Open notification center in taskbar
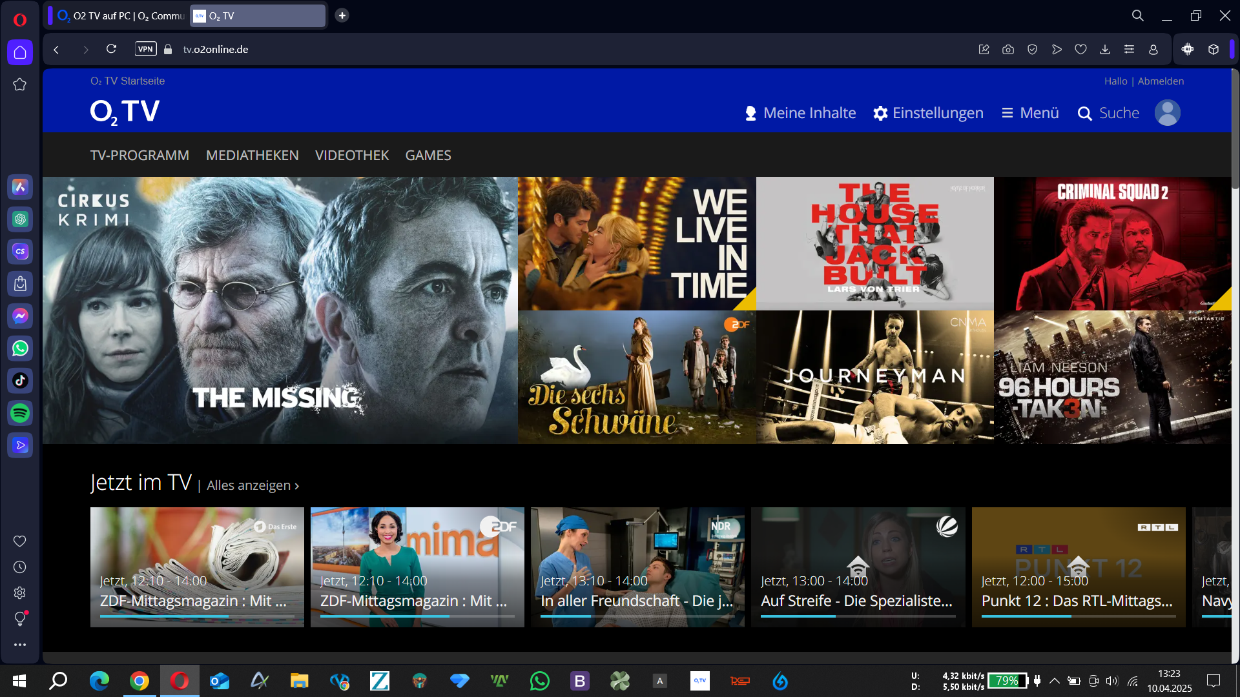This screenshot has width=1240, height=697. 1214,681
